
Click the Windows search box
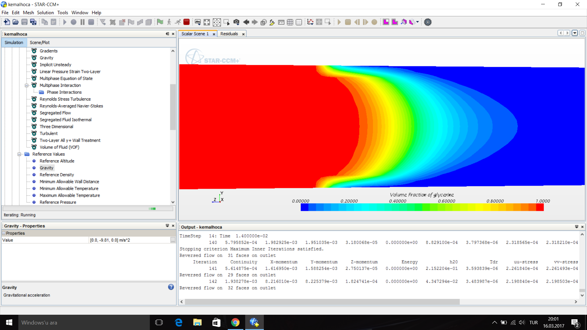click(x=84, y=322)
